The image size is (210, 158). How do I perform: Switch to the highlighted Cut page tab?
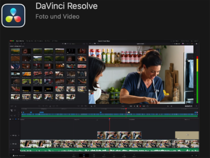click(x=84, y=155)
